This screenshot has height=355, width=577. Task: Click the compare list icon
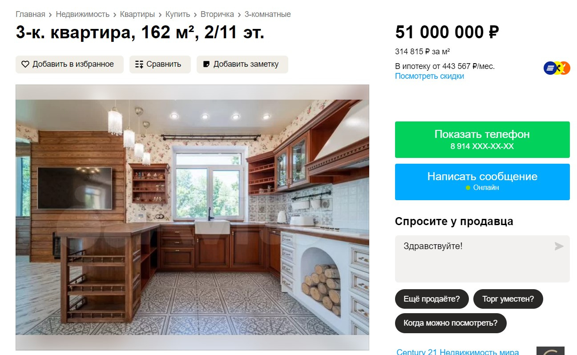tap(139, 64)
